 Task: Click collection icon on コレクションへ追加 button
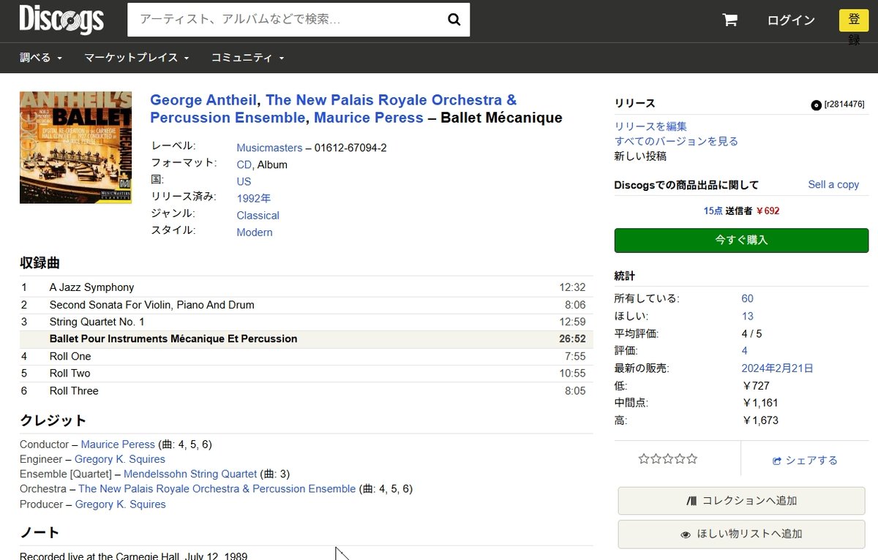click(692, 501)
